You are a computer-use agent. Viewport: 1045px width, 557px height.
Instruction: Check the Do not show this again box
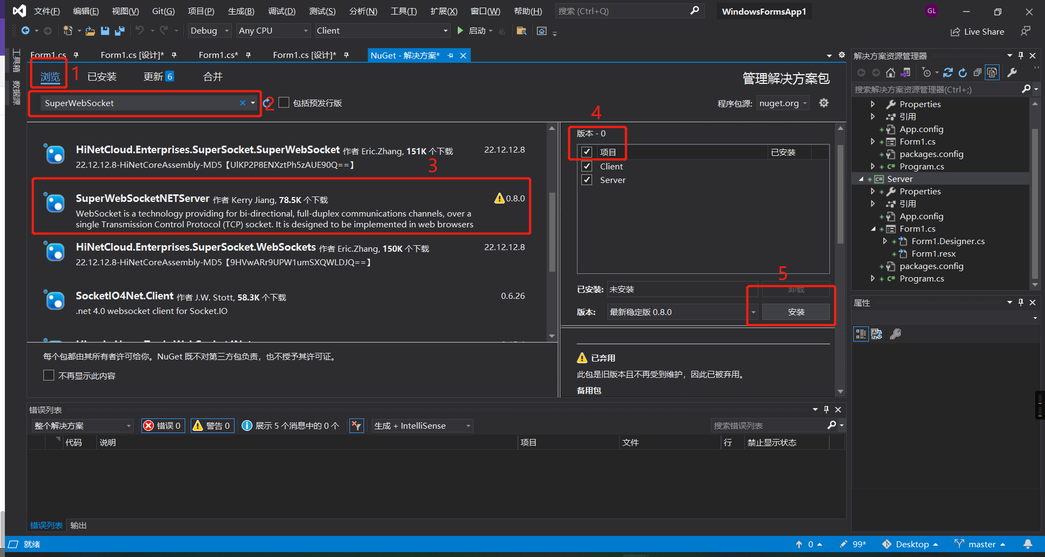click(x=49, y=375)
